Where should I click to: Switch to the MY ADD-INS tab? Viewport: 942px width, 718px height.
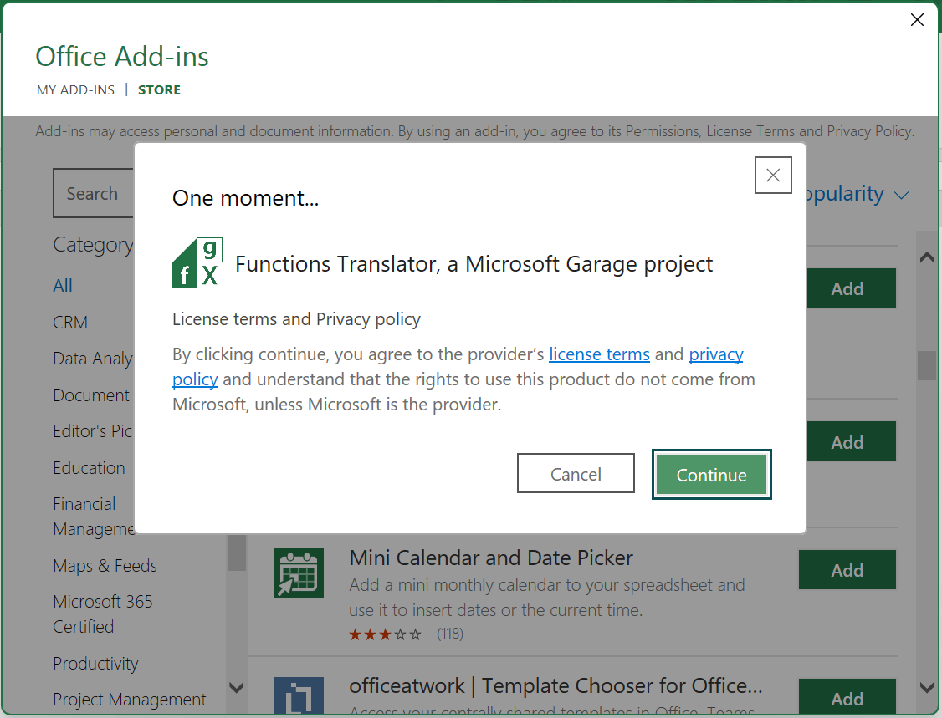(75, 89)
